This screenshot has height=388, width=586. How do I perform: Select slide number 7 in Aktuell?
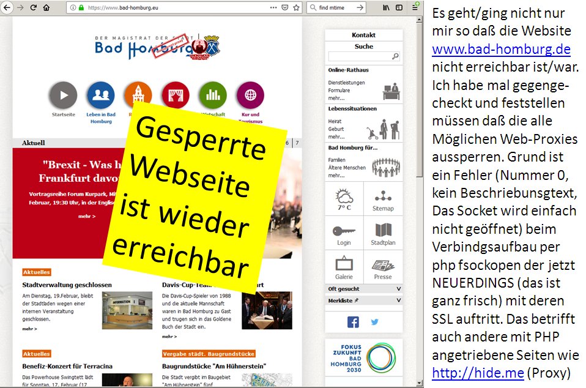(297, 143)
